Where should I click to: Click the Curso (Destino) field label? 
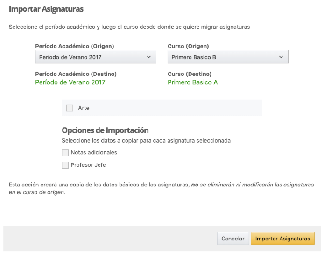pos(190,74)
